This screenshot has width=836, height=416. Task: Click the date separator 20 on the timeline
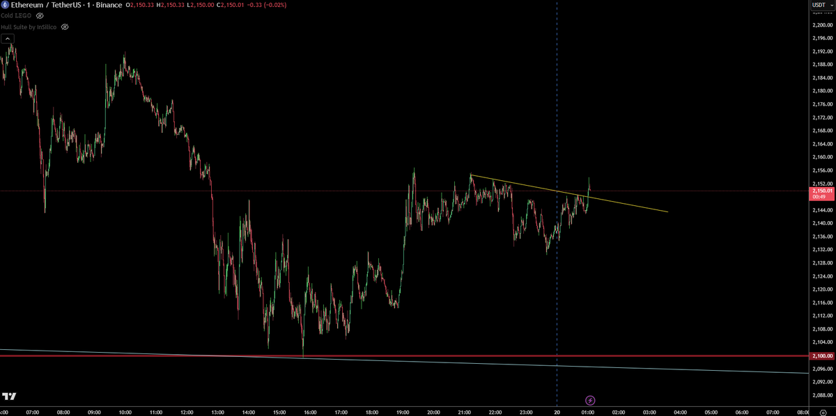(x=557, y=411)
